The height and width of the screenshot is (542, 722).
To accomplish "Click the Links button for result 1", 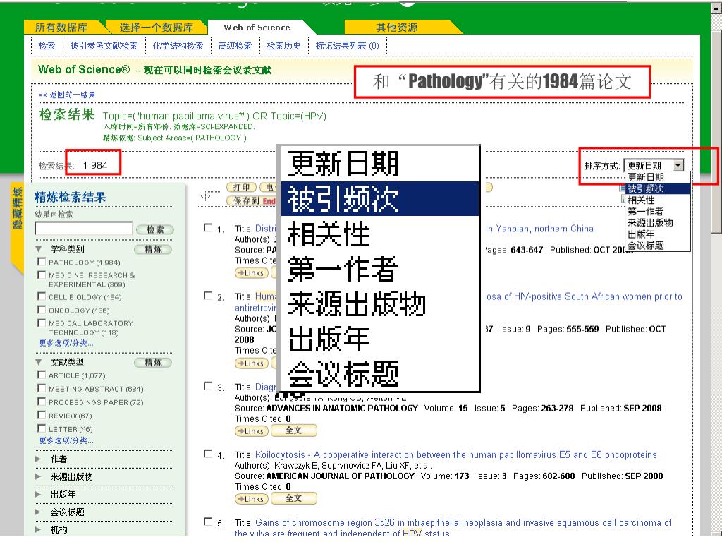I will click(x=252, y=273).
